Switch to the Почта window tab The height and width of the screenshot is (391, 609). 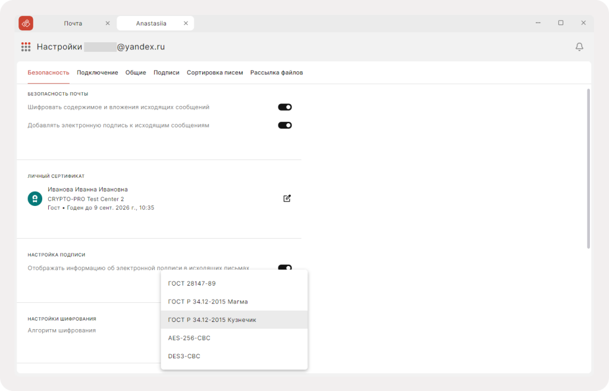pos(73,23)
